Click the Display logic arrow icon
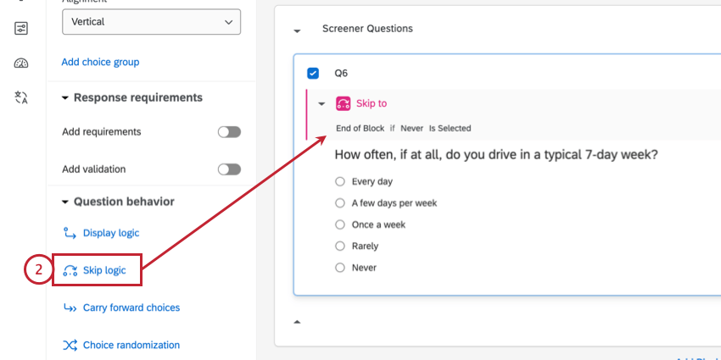This screenshot has width=721, height=360. [70, 233]
